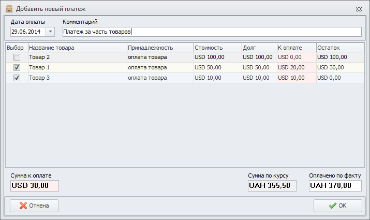Edit К оплате cell for Товар 1
The width and height of the screenshot is (370, 220).
(296, 67)
